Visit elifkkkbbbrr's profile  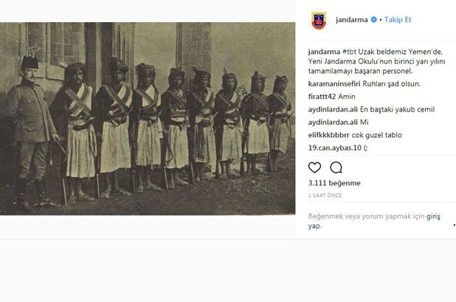[329, 135]
